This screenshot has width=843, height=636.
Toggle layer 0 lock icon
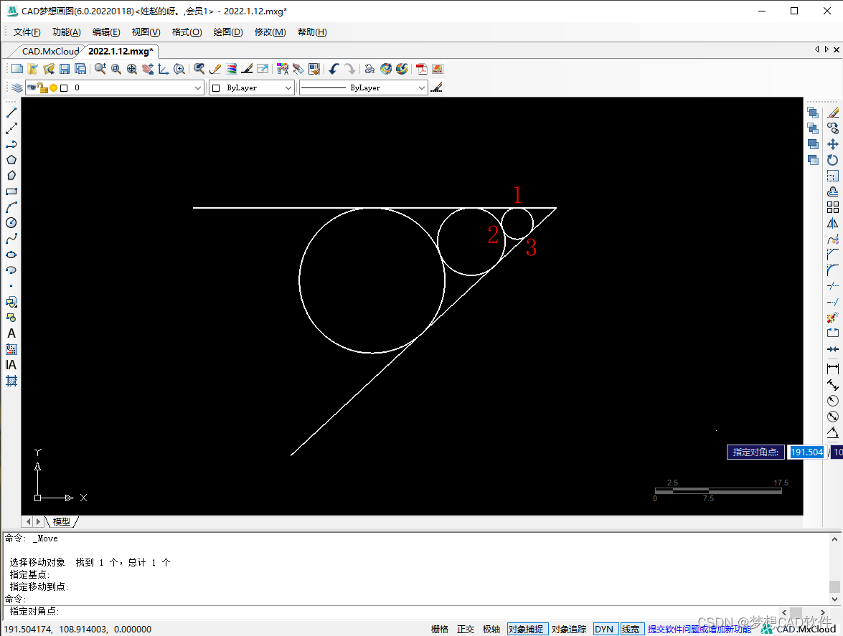pyautogui.click(x=43, y=87)
